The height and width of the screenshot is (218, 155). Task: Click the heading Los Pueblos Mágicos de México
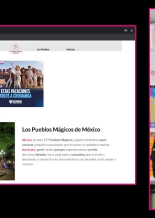[x=61, y=129]
